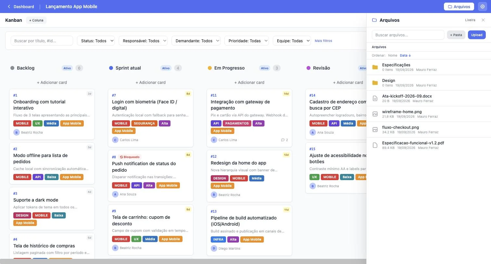Toggle the Ativo badge on Backlog column

click(x=67, y=68)
